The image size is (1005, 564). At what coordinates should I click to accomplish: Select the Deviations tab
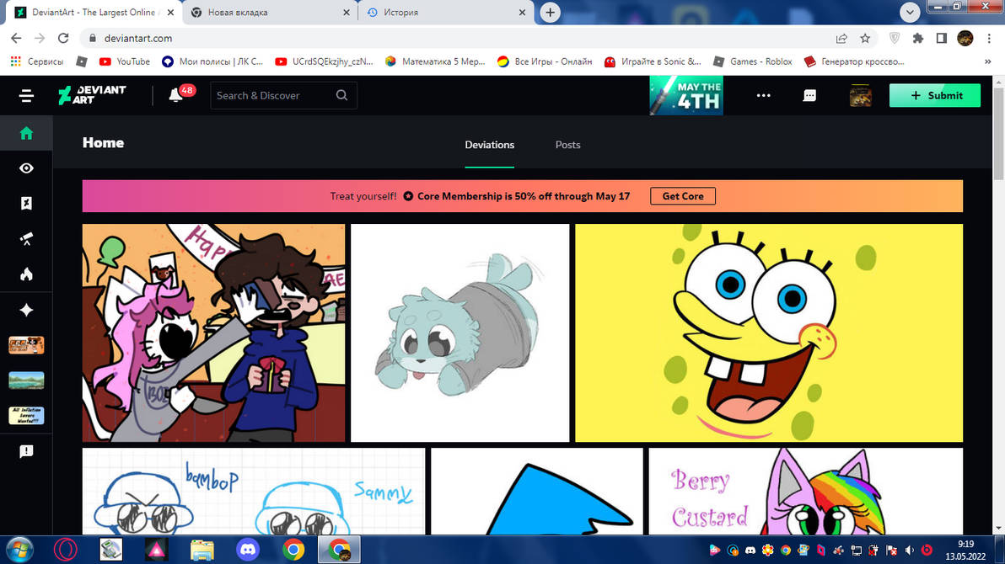pos(489,144)
